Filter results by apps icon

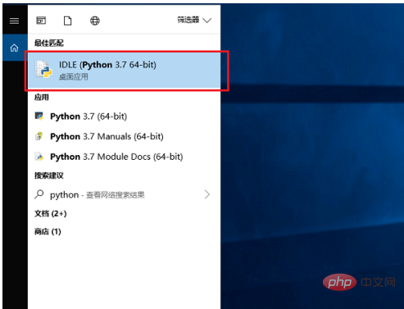point(41,20)
